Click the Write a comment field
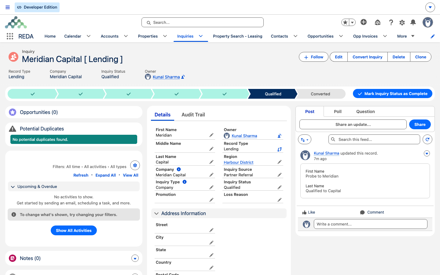 tap(370, 224)
